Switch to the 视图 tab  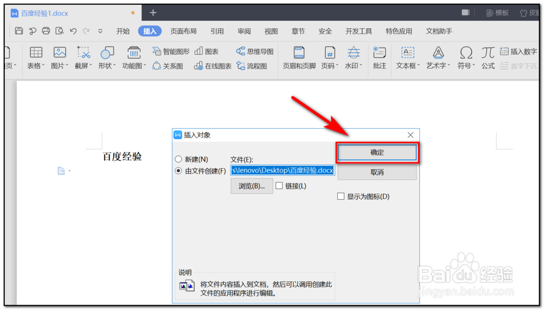pyautogui.click(x=271, y=31)
